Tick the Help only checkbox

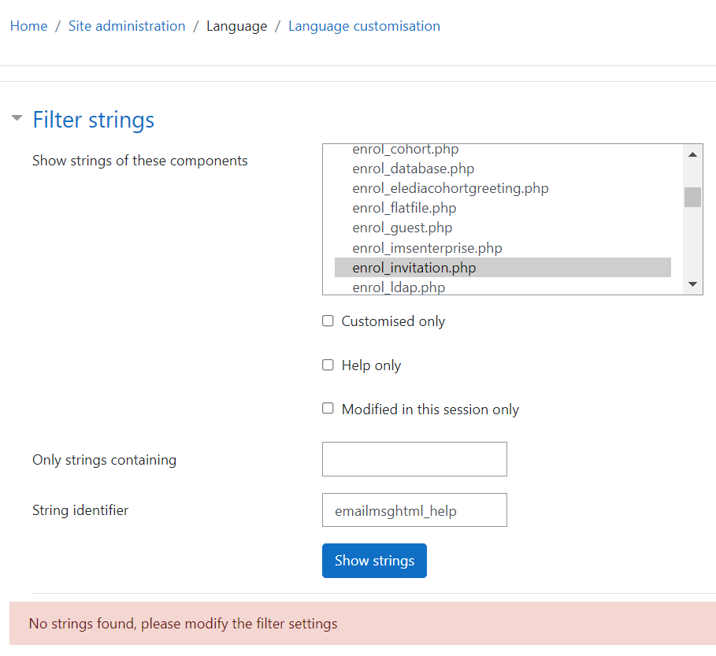(x=328, y=365)
